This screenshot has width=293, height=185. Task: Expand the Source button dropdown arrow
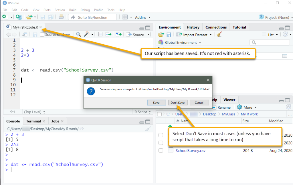point(148,35)
